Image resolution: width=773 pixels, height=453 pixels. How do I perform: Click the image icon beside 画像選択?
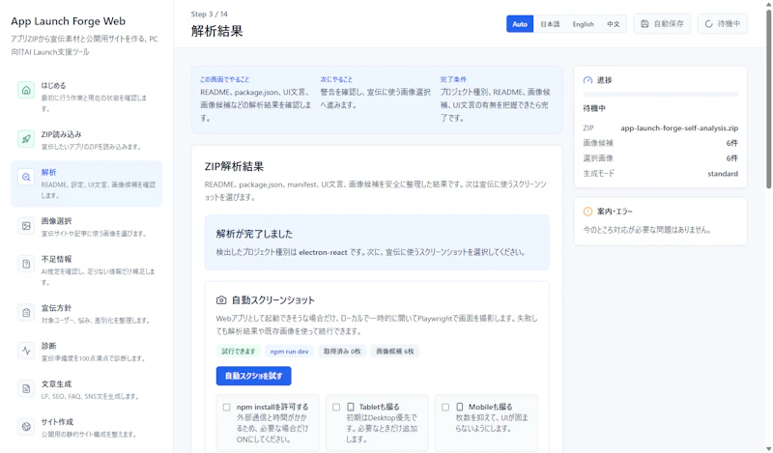[x=26, y=226]
